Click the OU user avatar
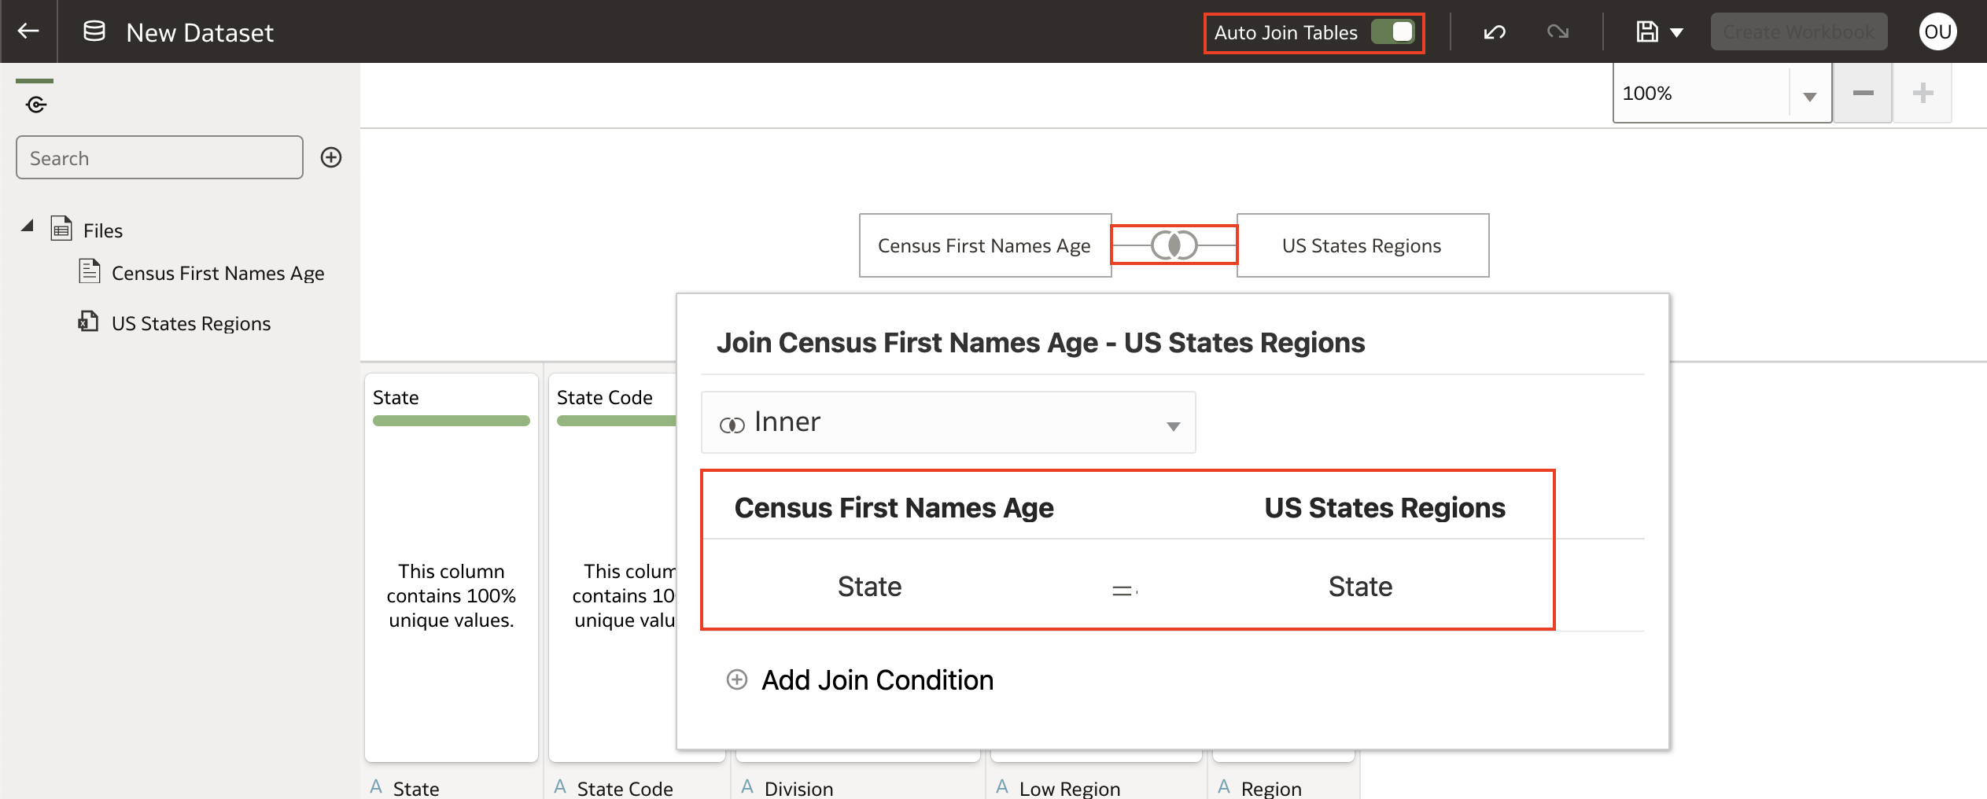 pyautogui.click(x=1937, y=32)
